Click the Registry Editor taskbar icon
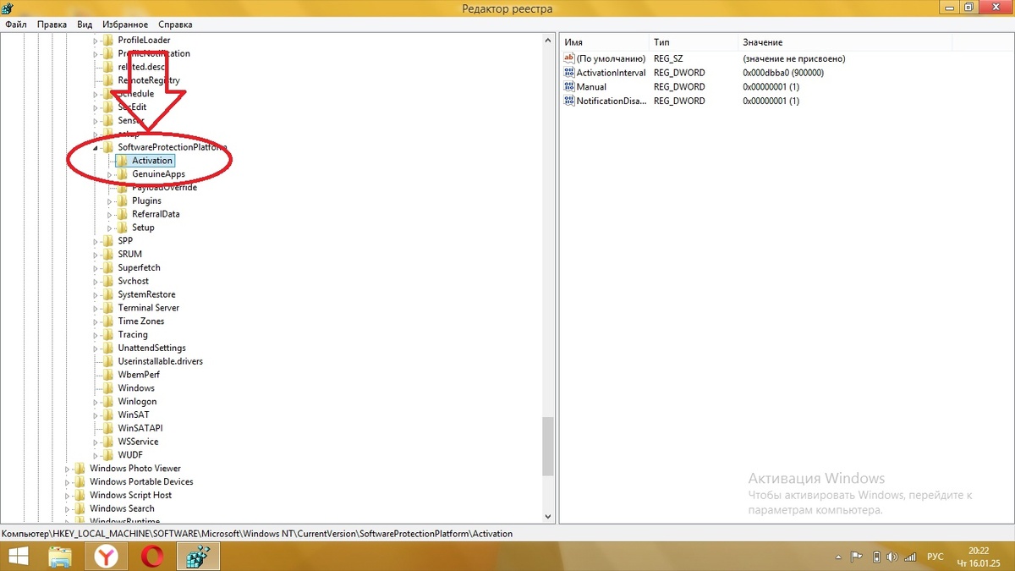The image size is (1015, 571). 198,556
